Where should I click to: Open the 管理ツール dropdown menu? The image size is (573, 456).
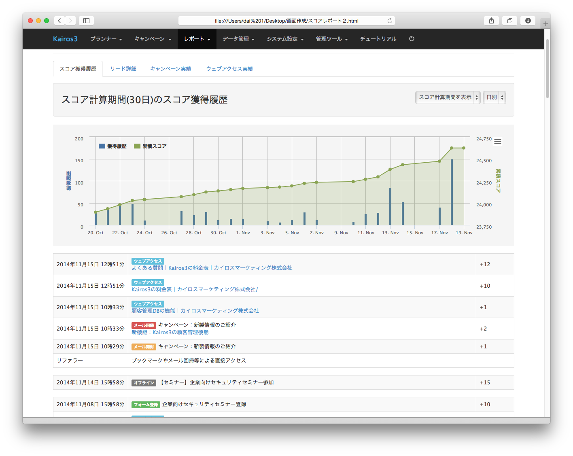pyautogui.click(x=332, y=39)
